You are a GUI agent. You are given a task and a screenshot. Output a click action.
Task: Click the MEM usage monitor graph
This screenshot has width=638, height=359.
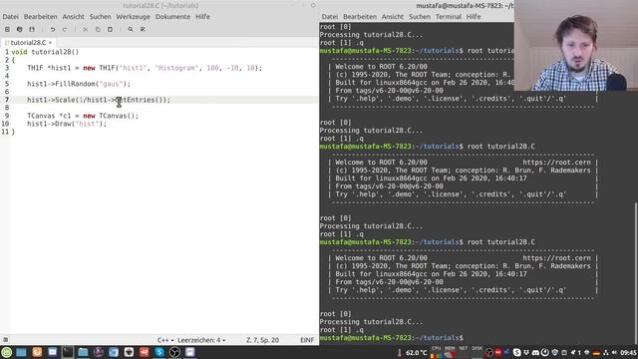pyautogui.click(x=450, y=352)
